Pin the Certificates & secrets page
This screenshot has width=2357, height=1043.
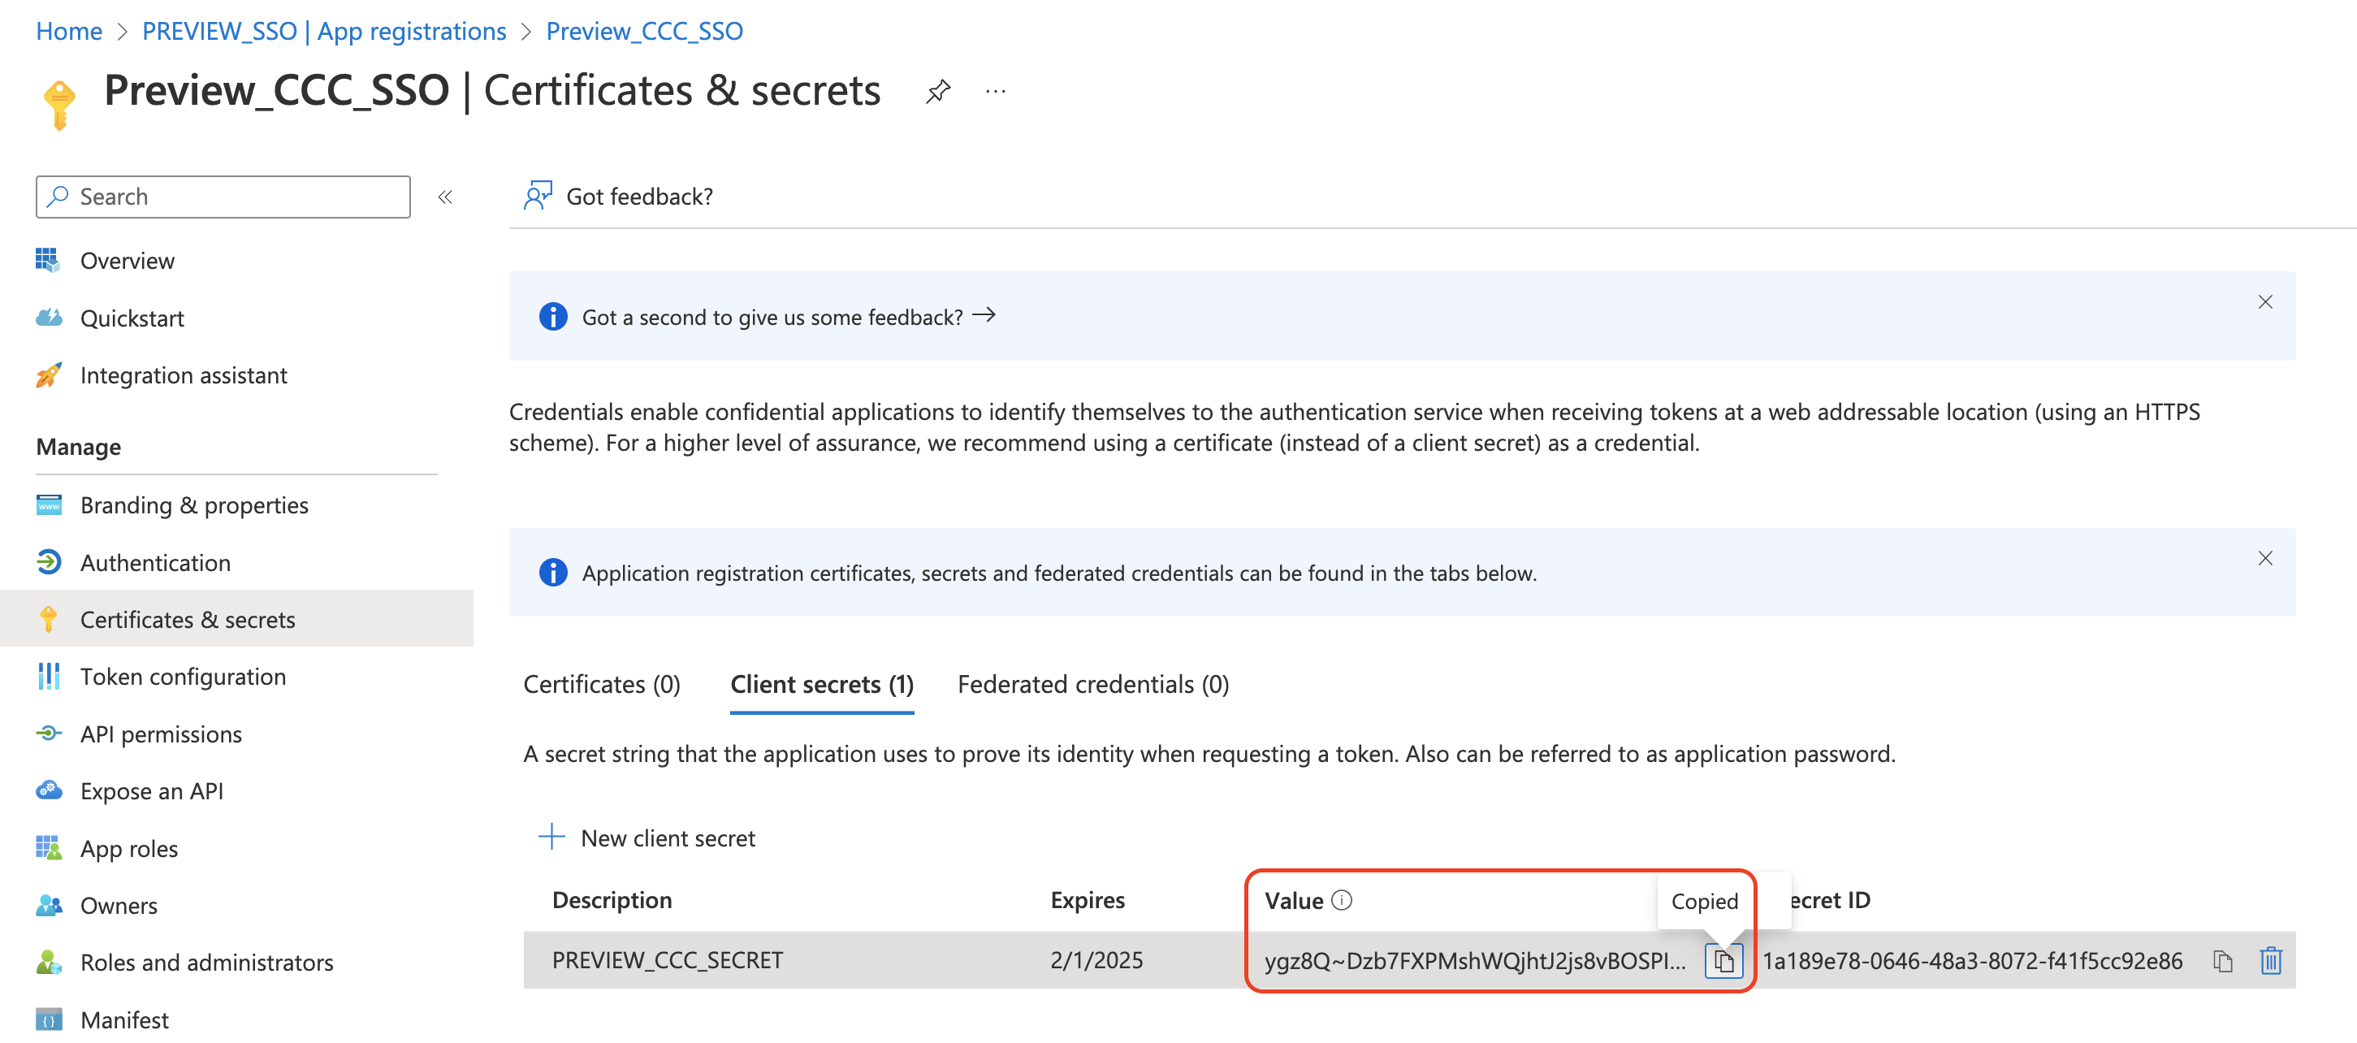click(x=938, y=92)
